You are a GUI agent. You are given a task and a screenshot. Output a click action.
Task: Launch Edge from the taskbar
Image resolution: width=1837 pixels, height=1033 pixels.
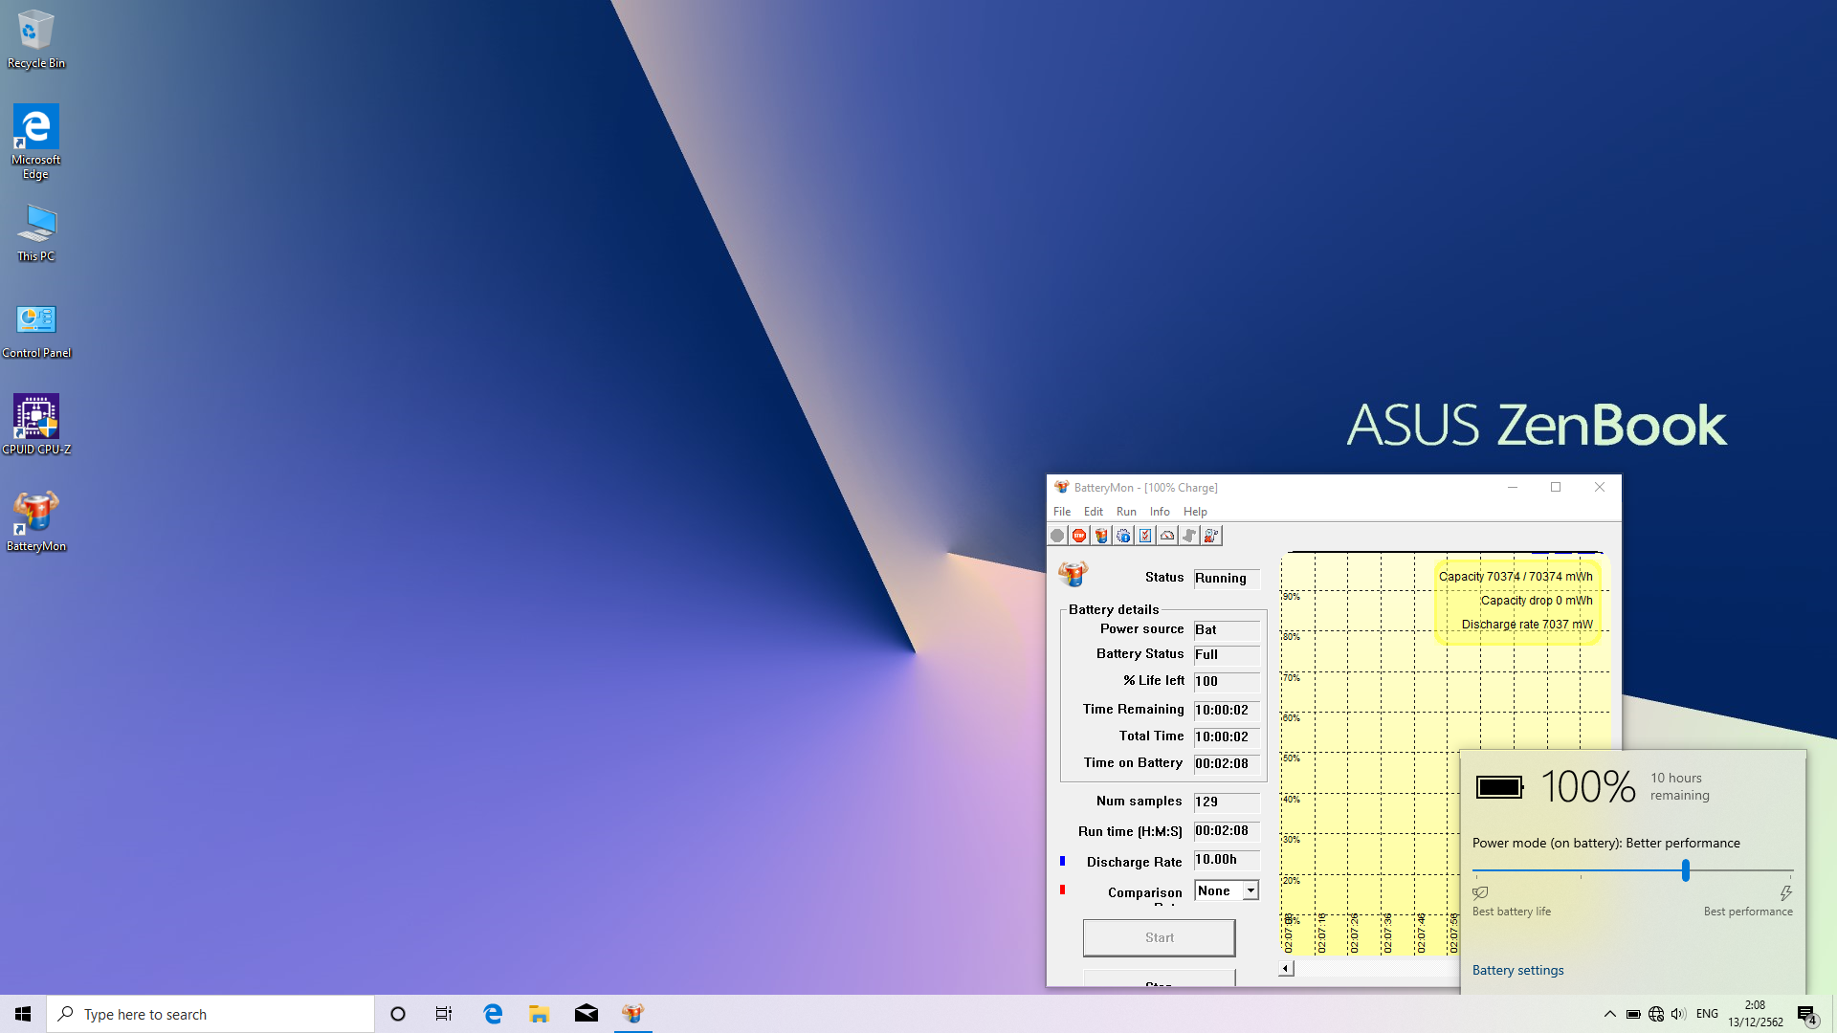[493, 1014]
